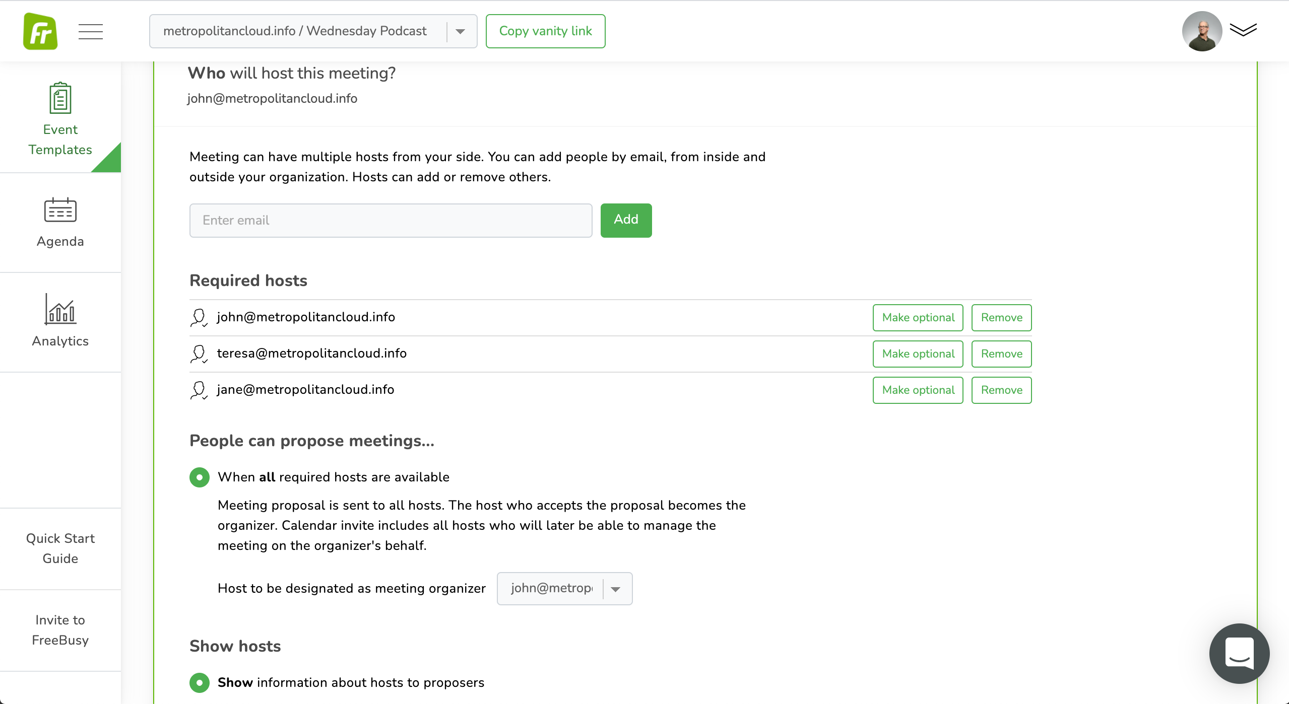
Task: Open the chat support bubble
Action: 1239,653
